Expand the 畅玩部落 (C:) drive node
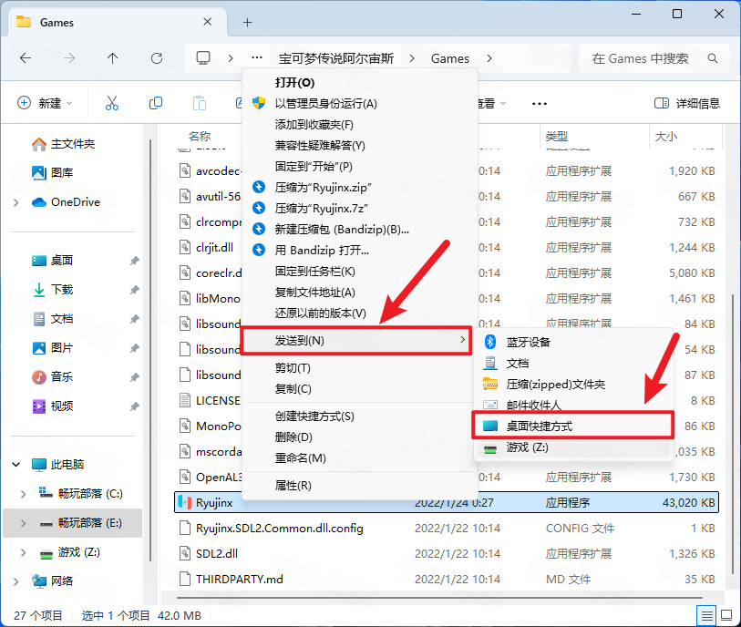The image size is (741, 627). coord(23,494)
